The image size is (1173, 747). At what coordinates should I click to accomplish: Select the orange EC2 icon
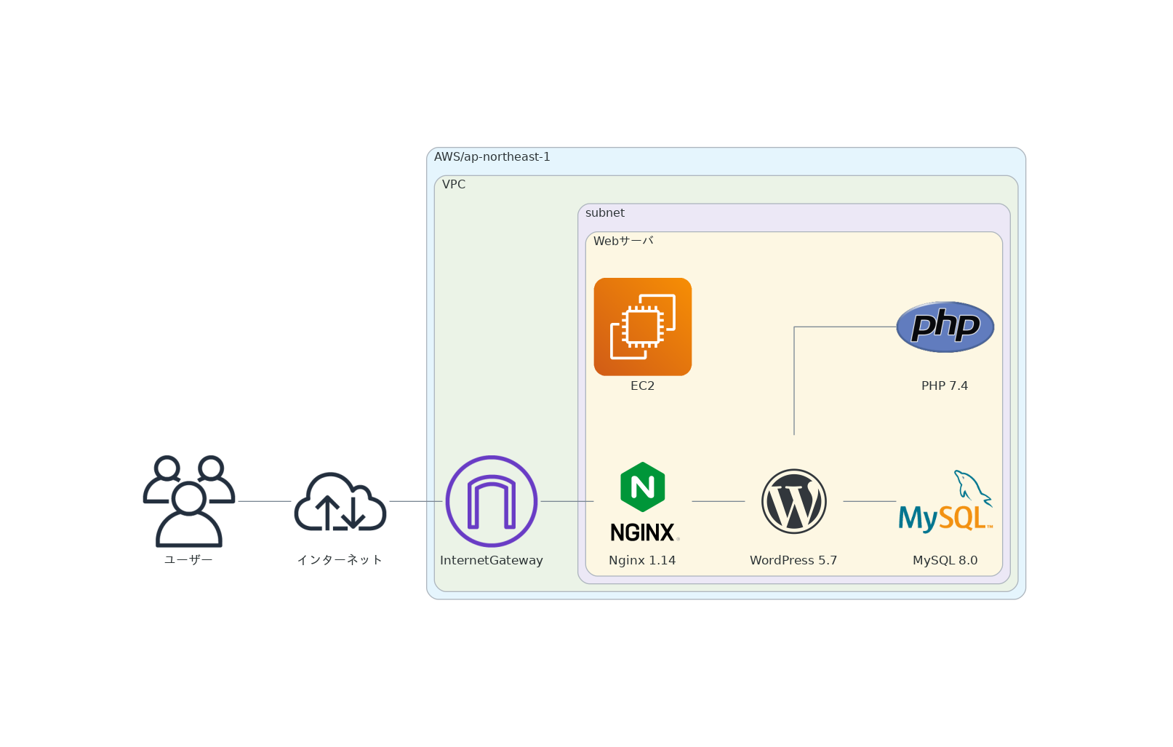(643, 327)
